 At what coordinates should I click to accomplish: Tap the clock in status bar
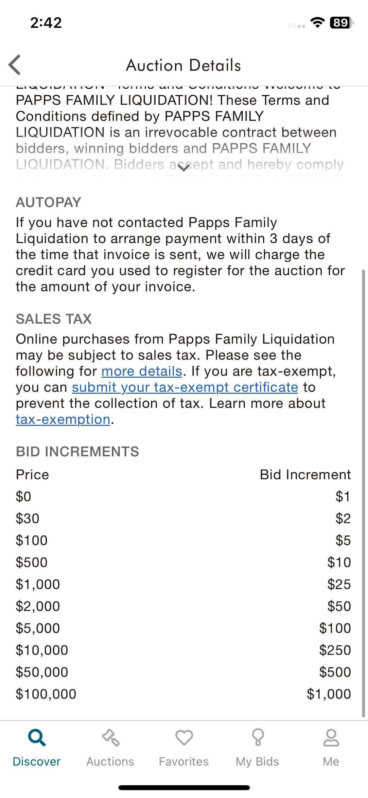point(46,23)
